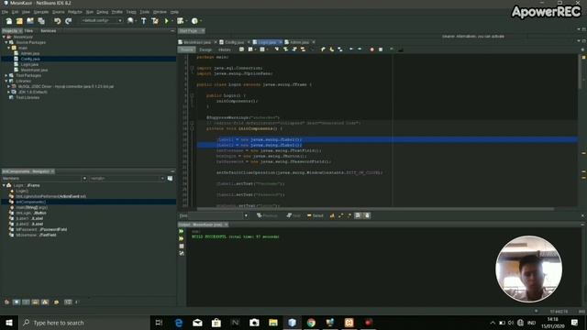Viewport: 587px width, 330px height.
Task: Click the Stop Macro Recording icon
Action: click(381, 49)
